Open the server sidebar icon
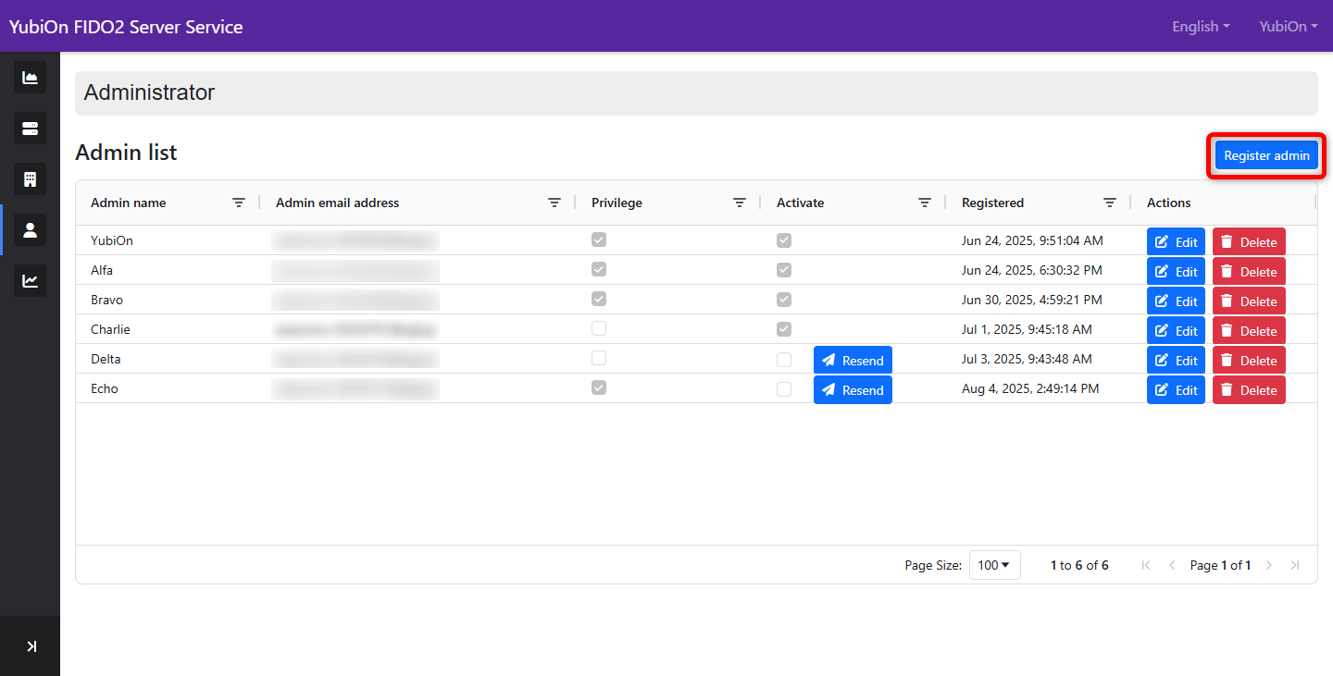 (x=30, y=128)
